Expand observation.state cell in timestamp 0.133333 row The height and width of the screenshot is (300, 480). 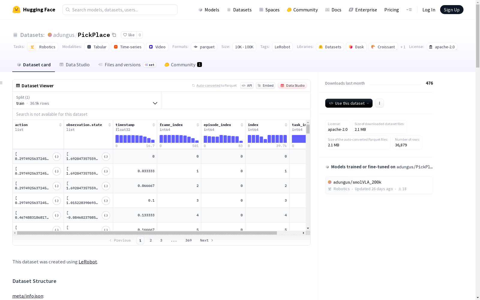pyautogui.click(x=106, y=215)
